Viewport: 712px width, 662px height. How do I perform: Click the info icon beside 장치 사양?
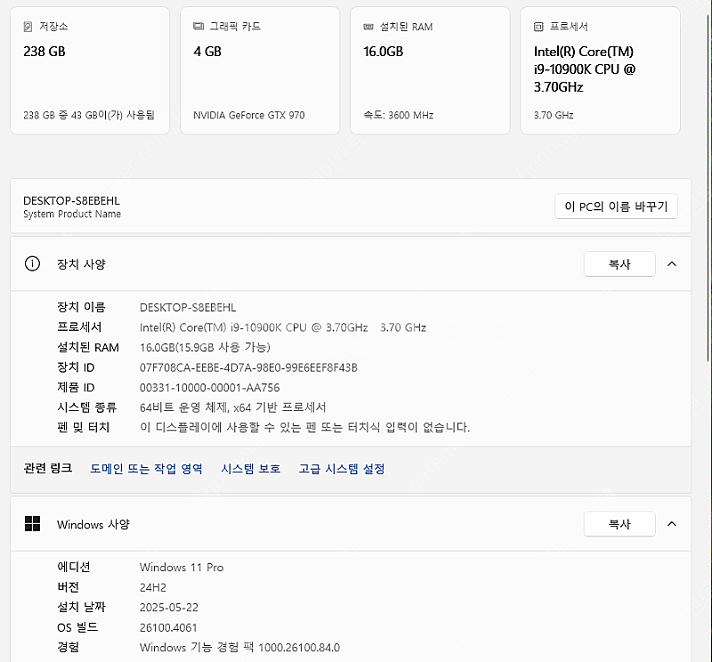pyautogui.click(x=32, y=263)
